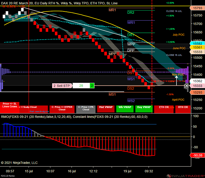Image resolution: width=205 pixels, height=178 pixels.
Task: Select the MS1 support label
Action: point(112,94)
